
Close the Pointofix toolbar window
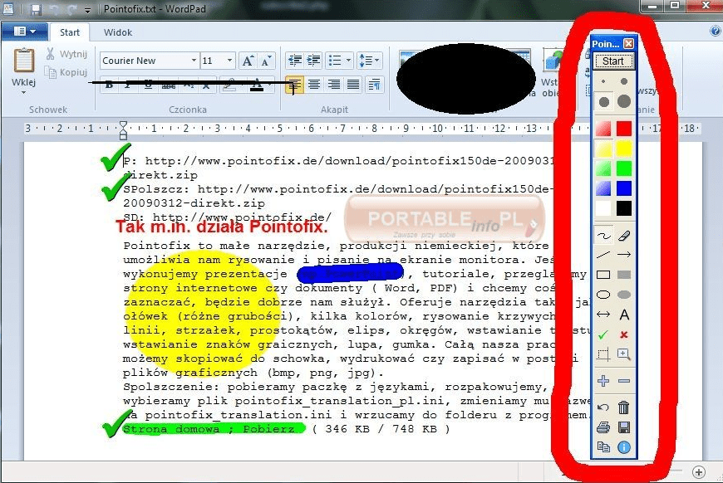pos(628,43)
